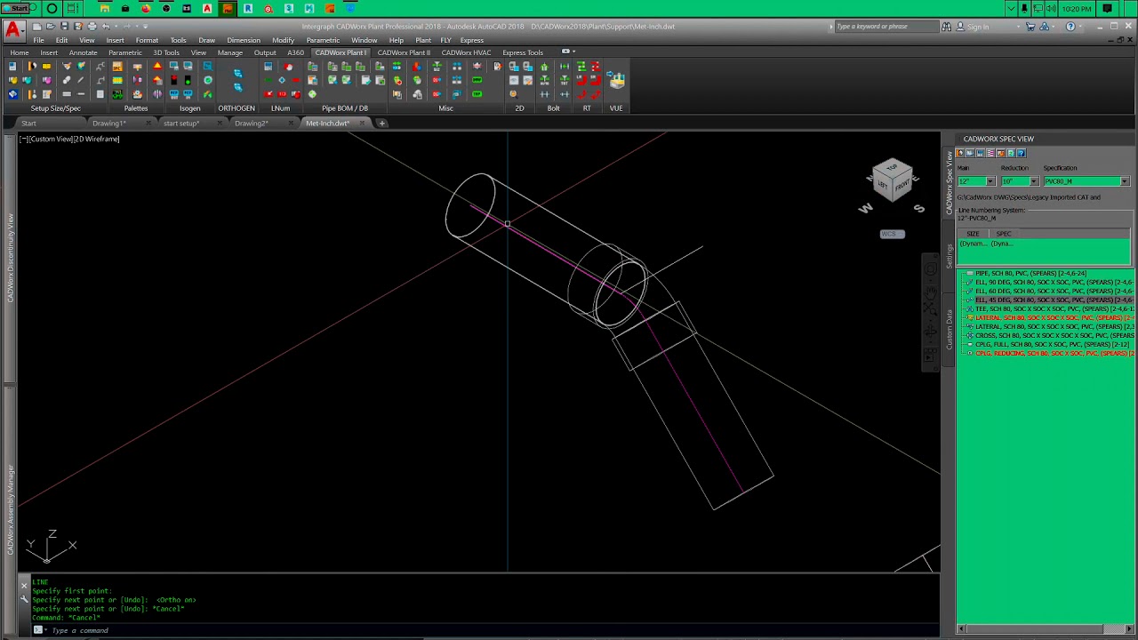Switch to the Drawing2* document tab

(251, 124)
